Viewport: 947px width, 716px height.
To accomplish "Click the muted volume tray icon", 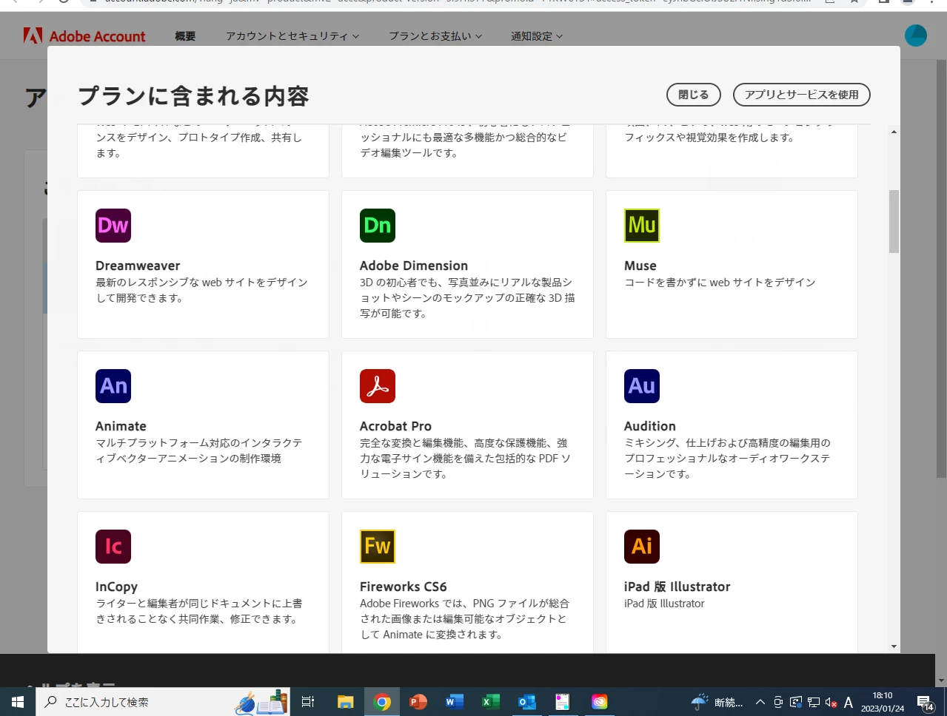I will pyautogui.click(x=831, y=703).
